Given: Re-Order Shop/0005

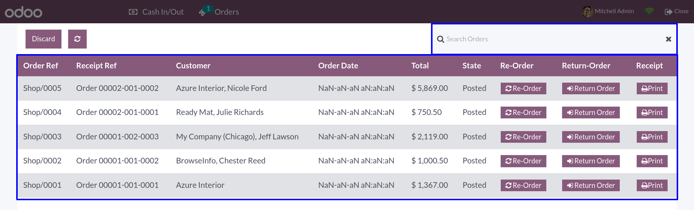Looking at the screenshot, I should click(523, 88).
